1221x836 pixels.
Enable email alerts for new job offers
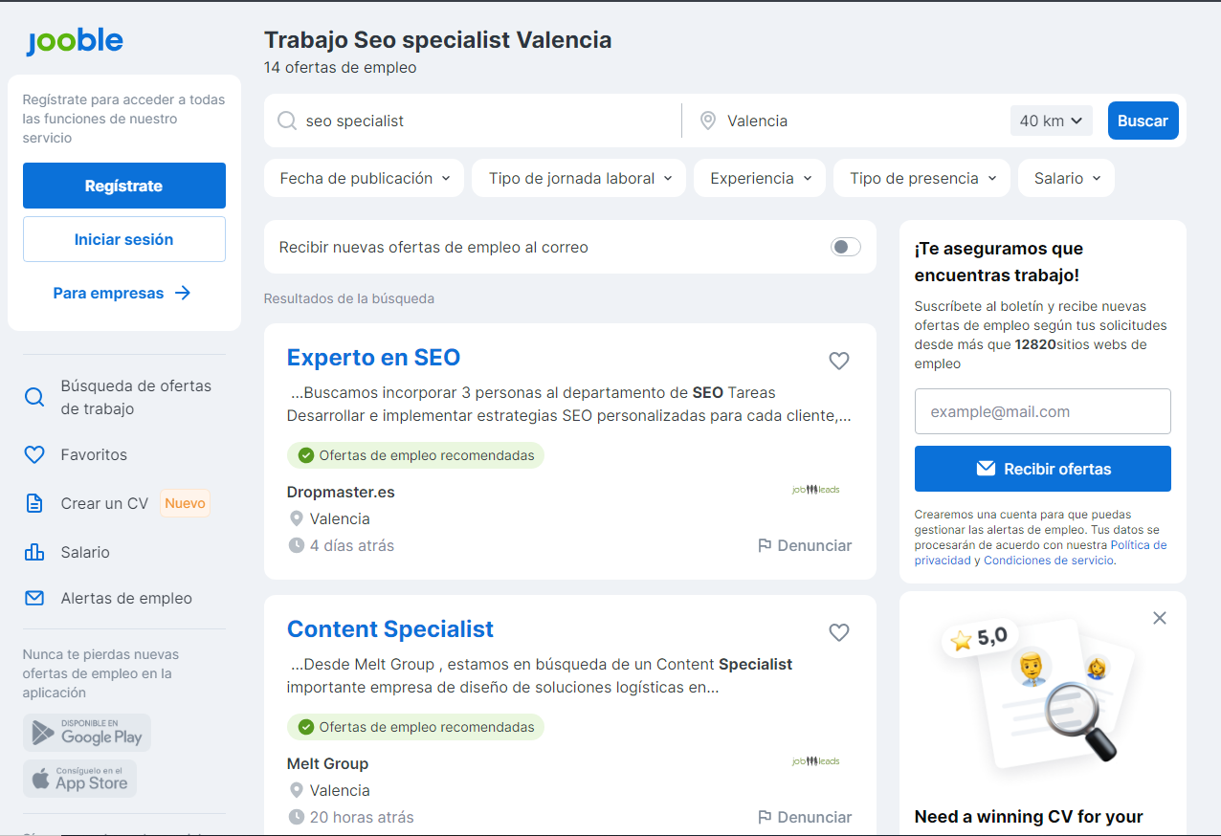[845, 247]
